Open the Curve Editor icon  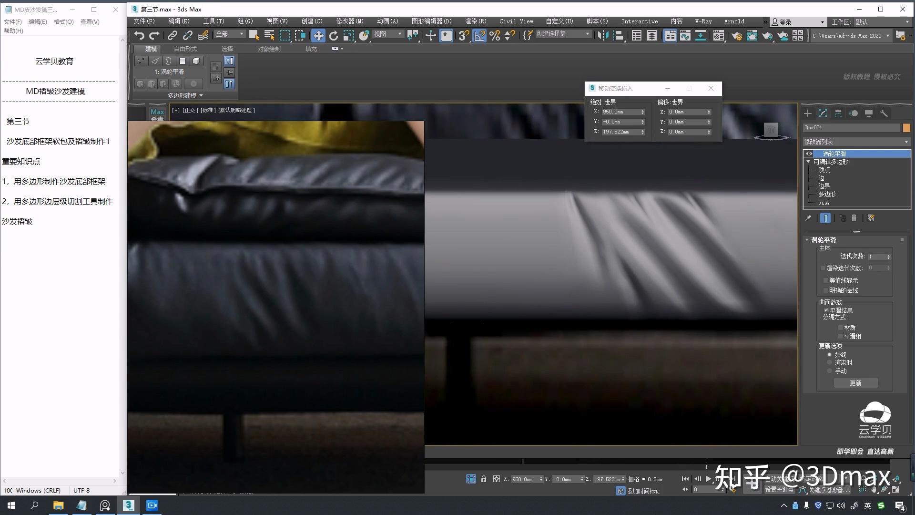pos(685,35)
